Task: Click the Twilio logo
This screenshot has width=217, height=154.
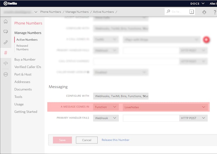Action: pyautogui.click(x=10, y=3)
